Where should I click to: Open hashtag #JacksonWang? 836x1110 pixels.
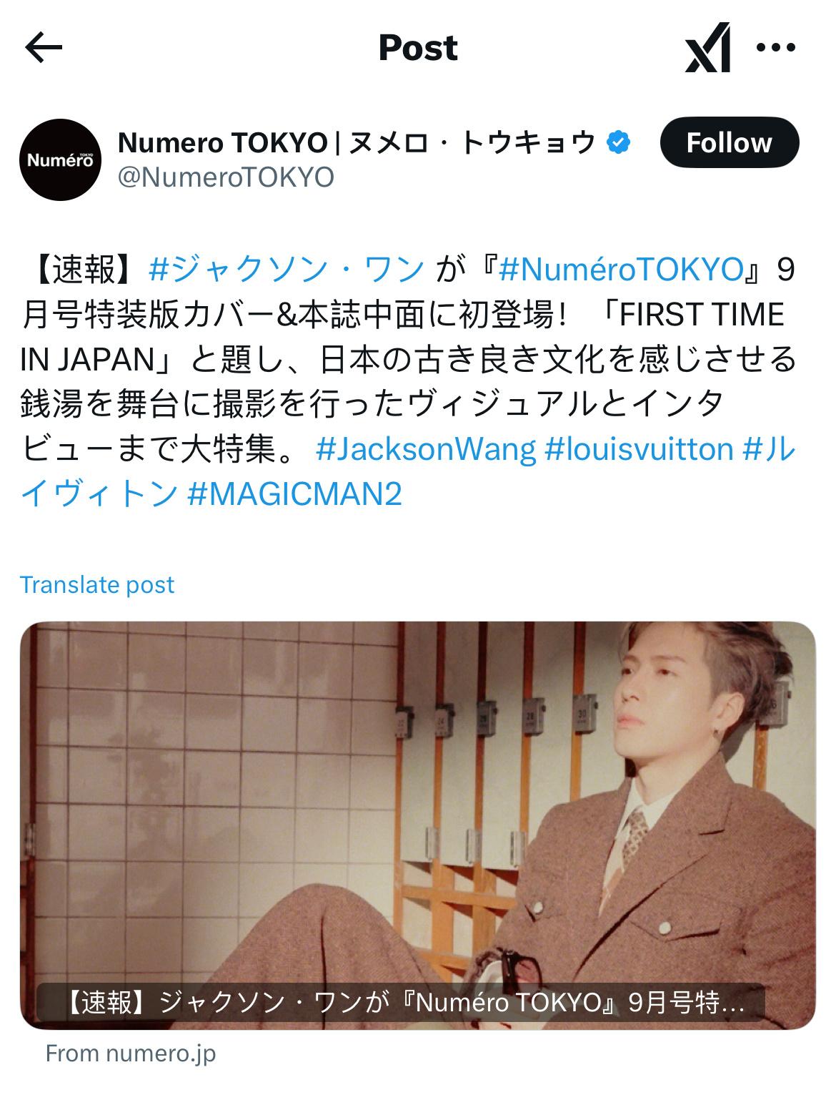425,449
